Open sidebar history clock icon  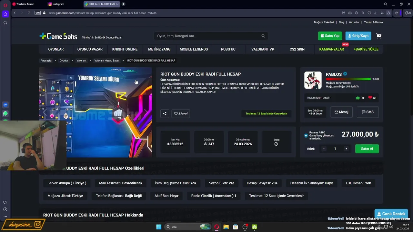pos(5,209)
